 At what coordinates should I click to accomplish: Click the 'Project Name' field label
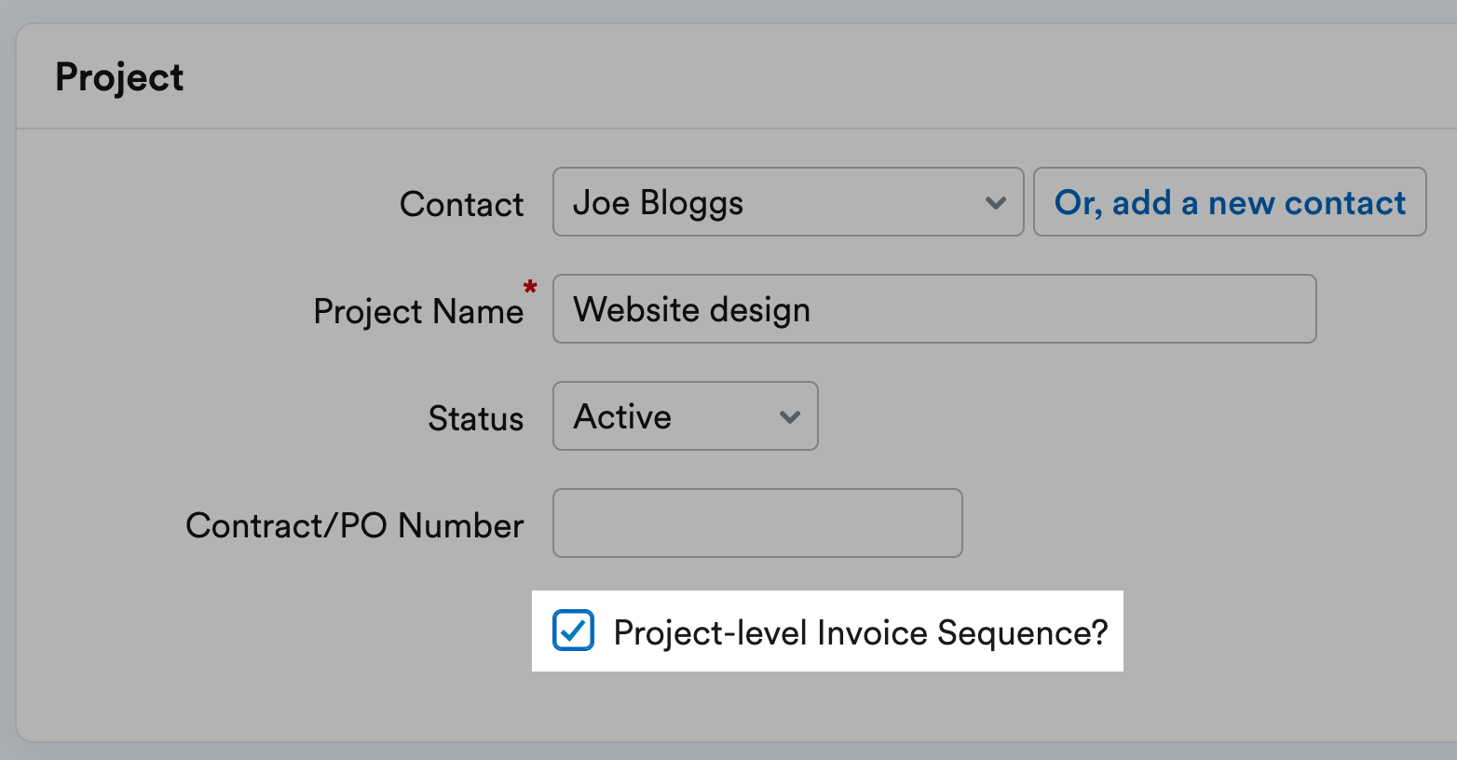tap(418, 311)
